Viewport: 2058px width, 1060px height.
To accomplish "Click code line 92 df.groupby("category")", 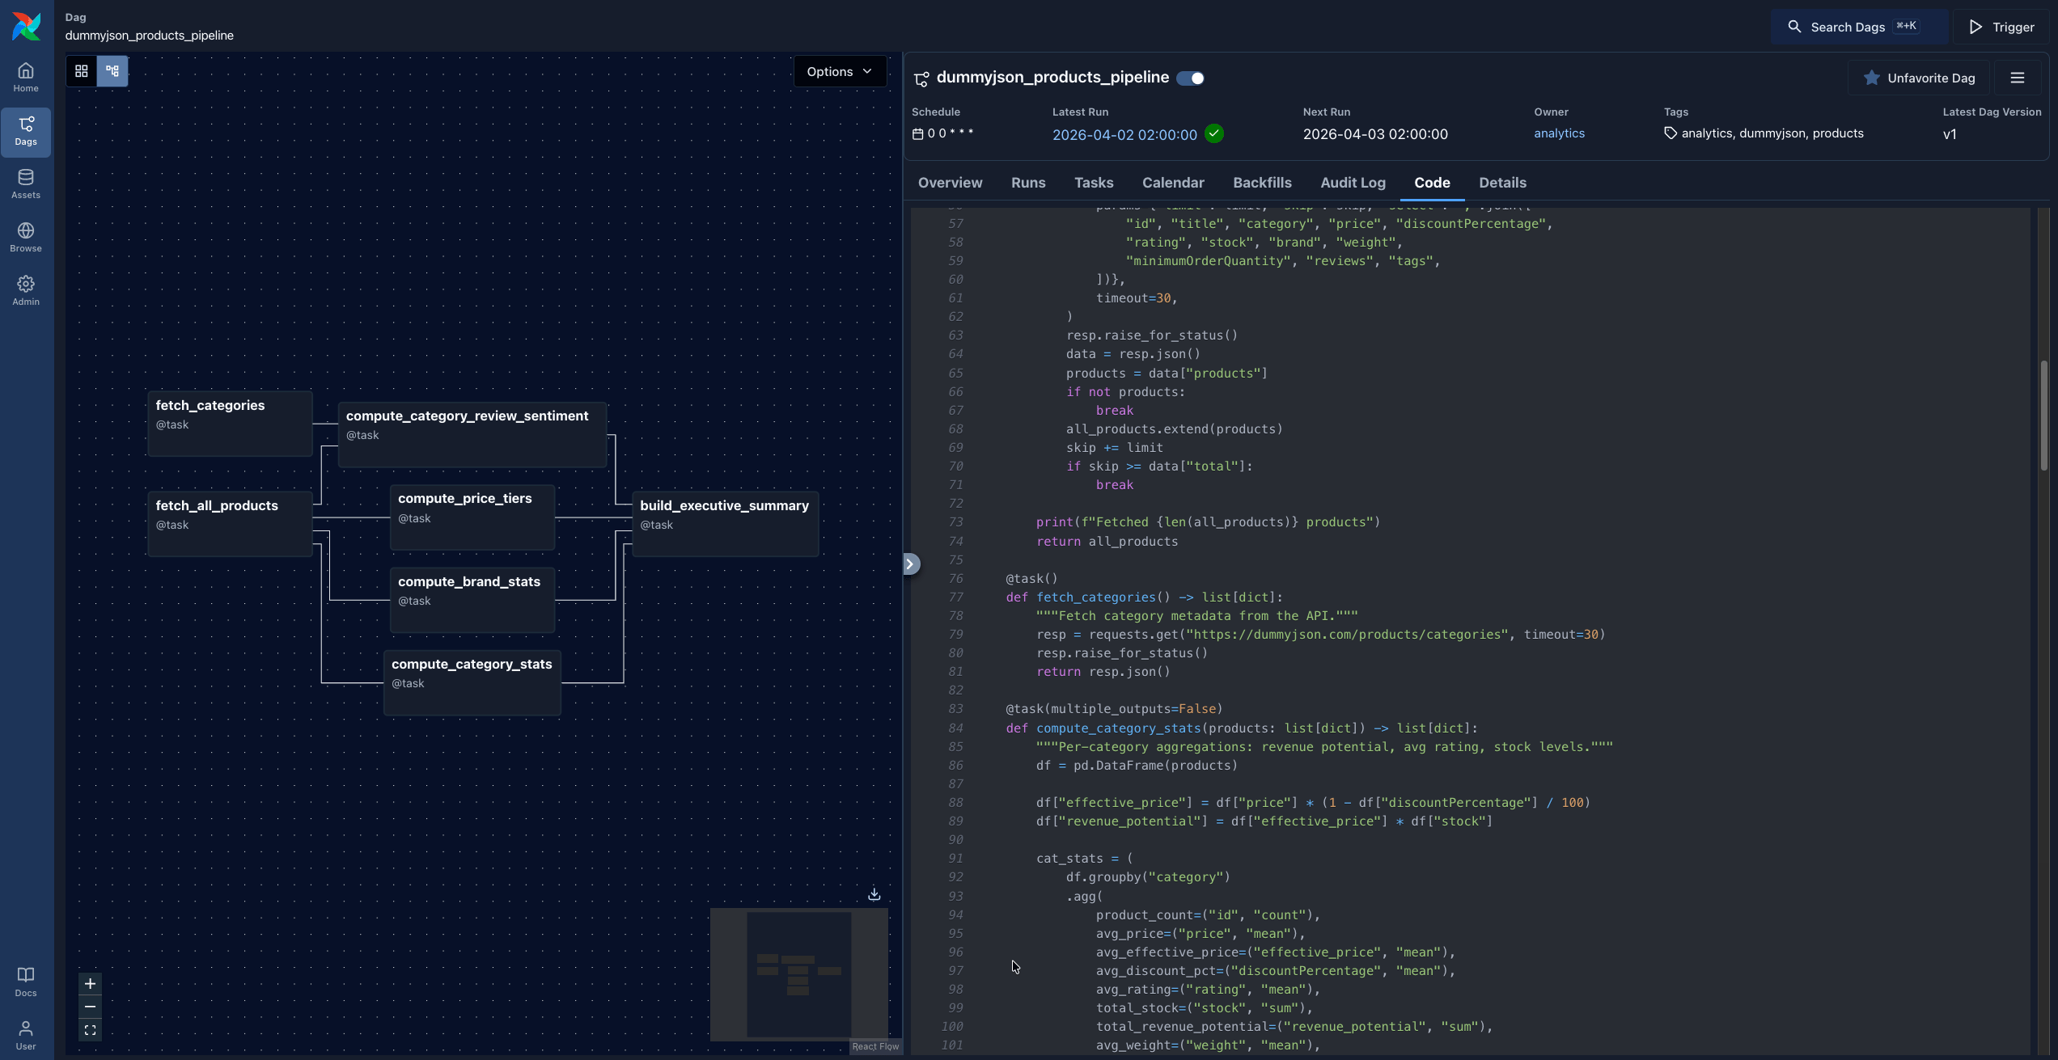I will click(x=1147, y=877).
